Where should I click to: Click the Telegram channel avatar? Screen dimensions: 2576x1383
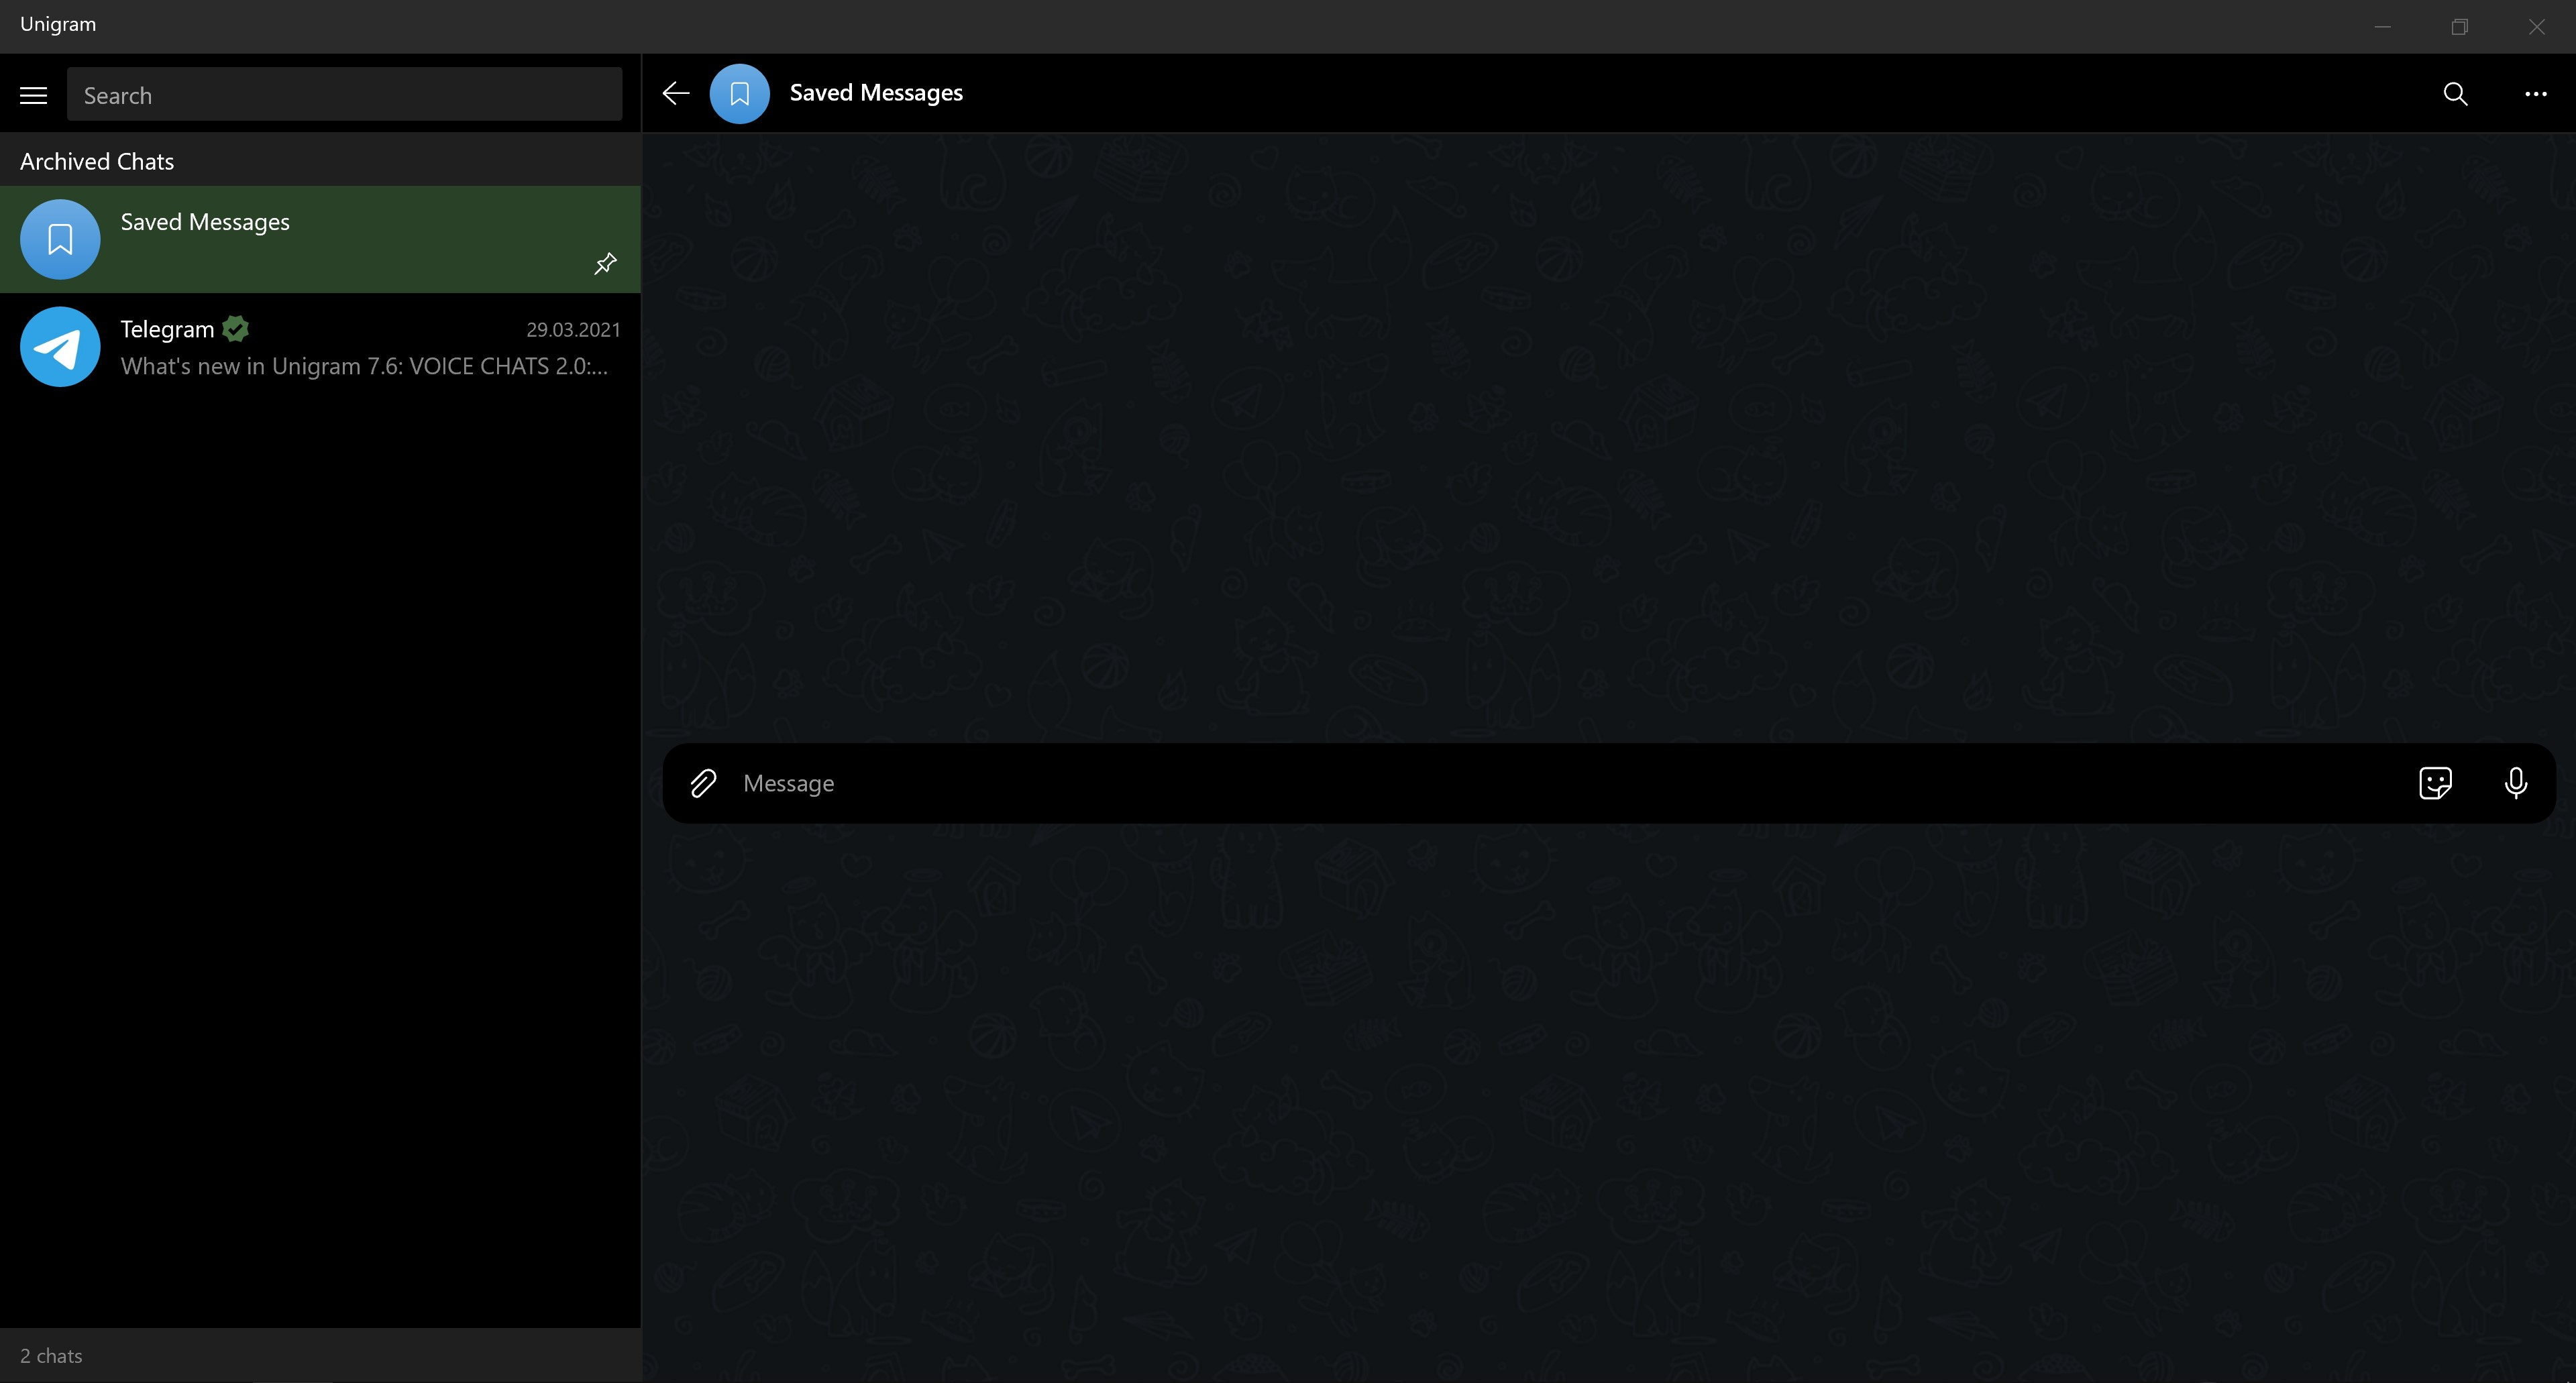59,346
